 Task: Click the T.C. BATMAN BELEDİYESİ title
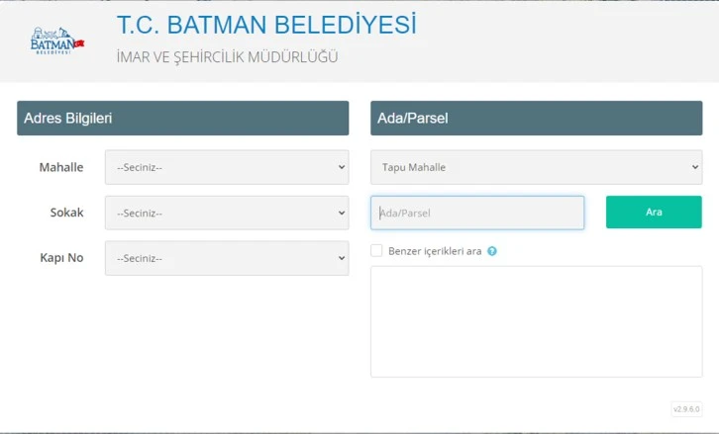coord(266,25)
